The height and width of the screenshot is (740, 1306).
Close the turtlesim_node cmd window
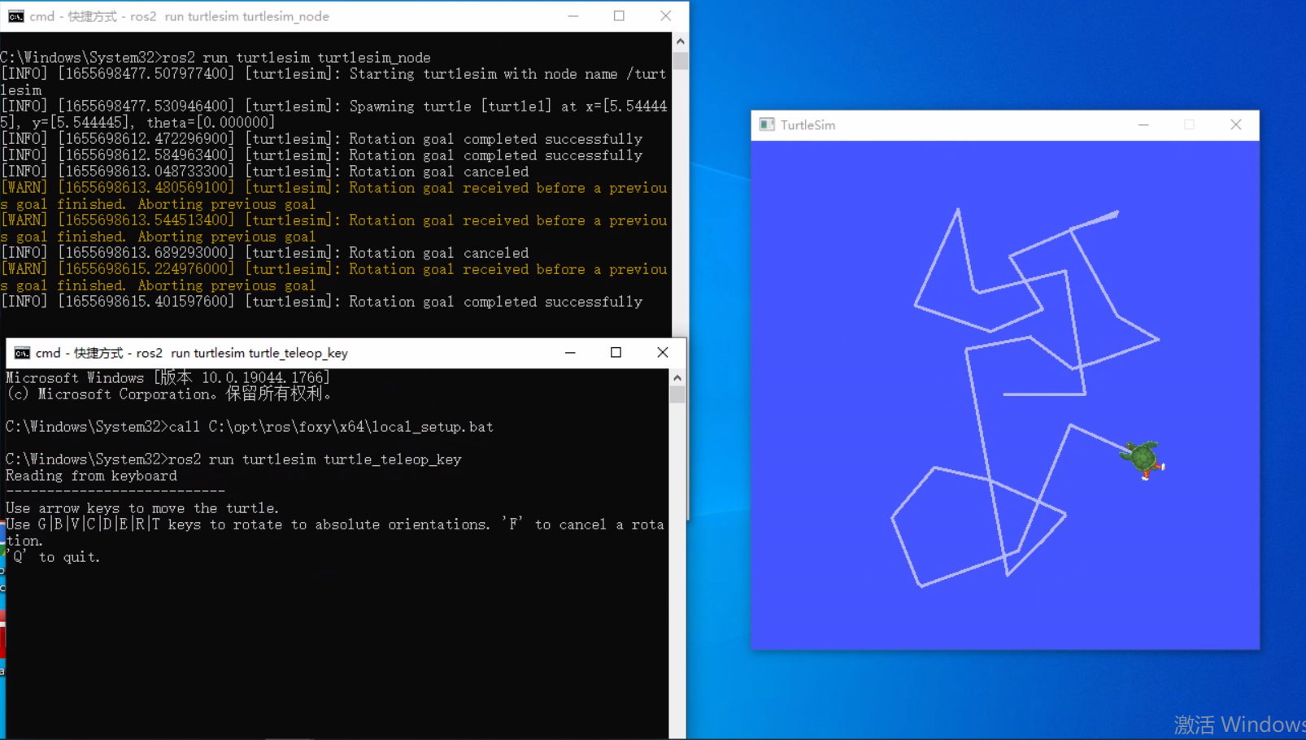coord(665,16)
